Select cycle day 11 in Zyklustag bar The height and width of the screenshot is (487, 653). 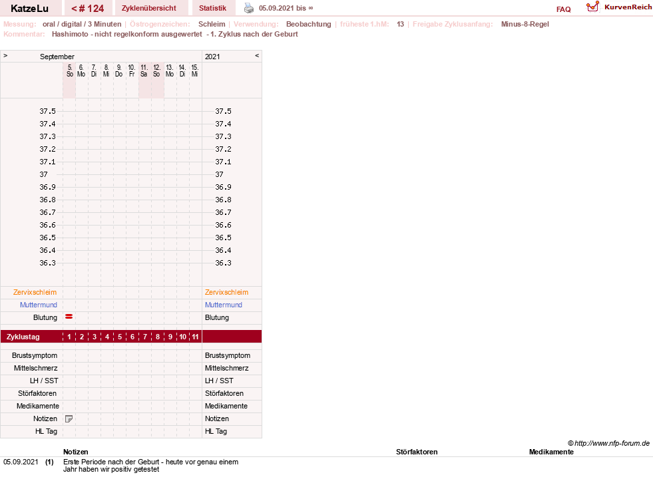(195, 337)
